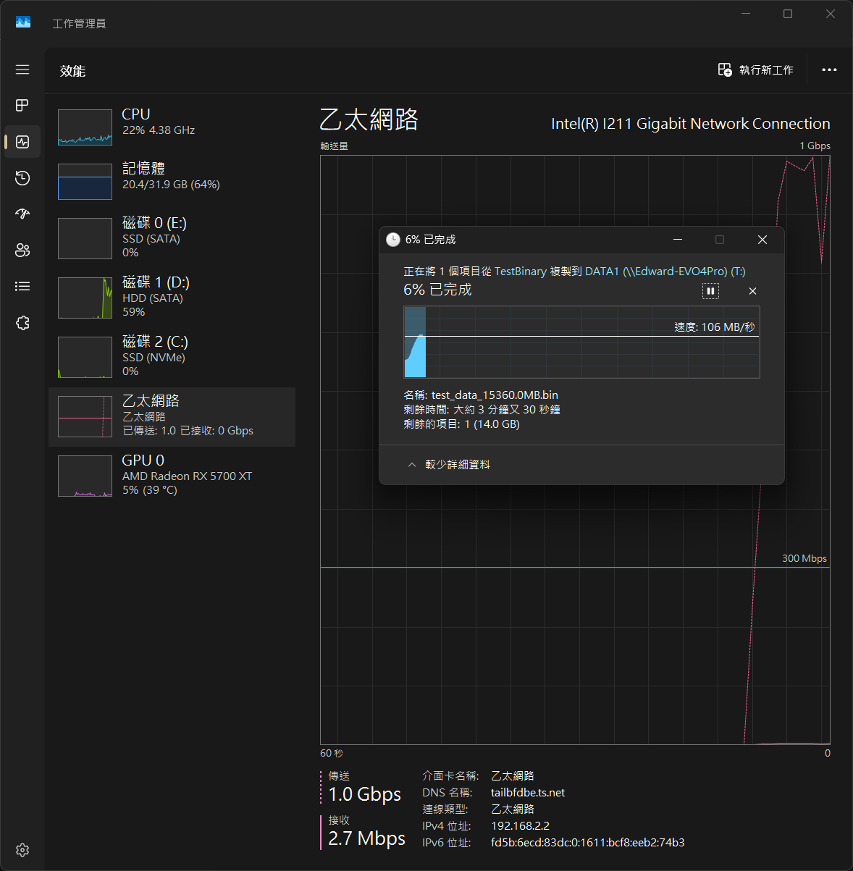Minimize the copy progress dialog

click(678, 240)
